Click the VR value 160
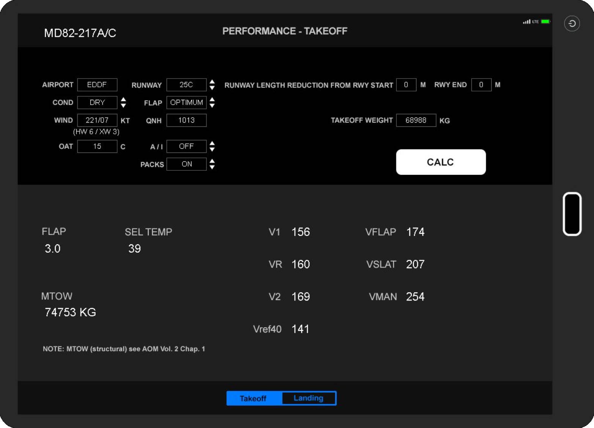 point(300,264)
